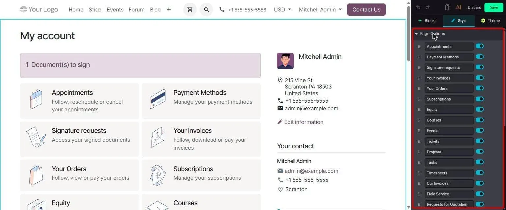Click the Payment Methods credit card icon

157,99
